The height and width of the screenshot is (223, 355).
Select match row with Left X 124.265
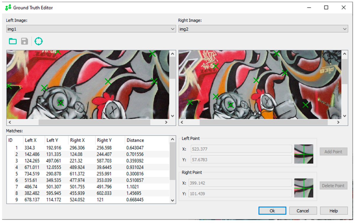pyautogui.click(x=88, y=161)
